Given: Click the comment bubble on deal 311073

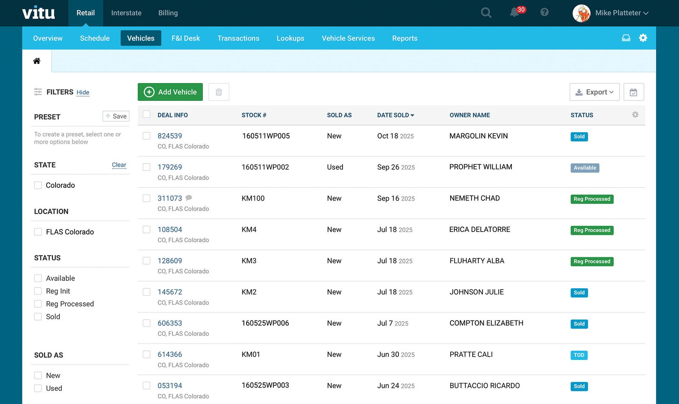Looking at the screenshot, I should (188, 198).
